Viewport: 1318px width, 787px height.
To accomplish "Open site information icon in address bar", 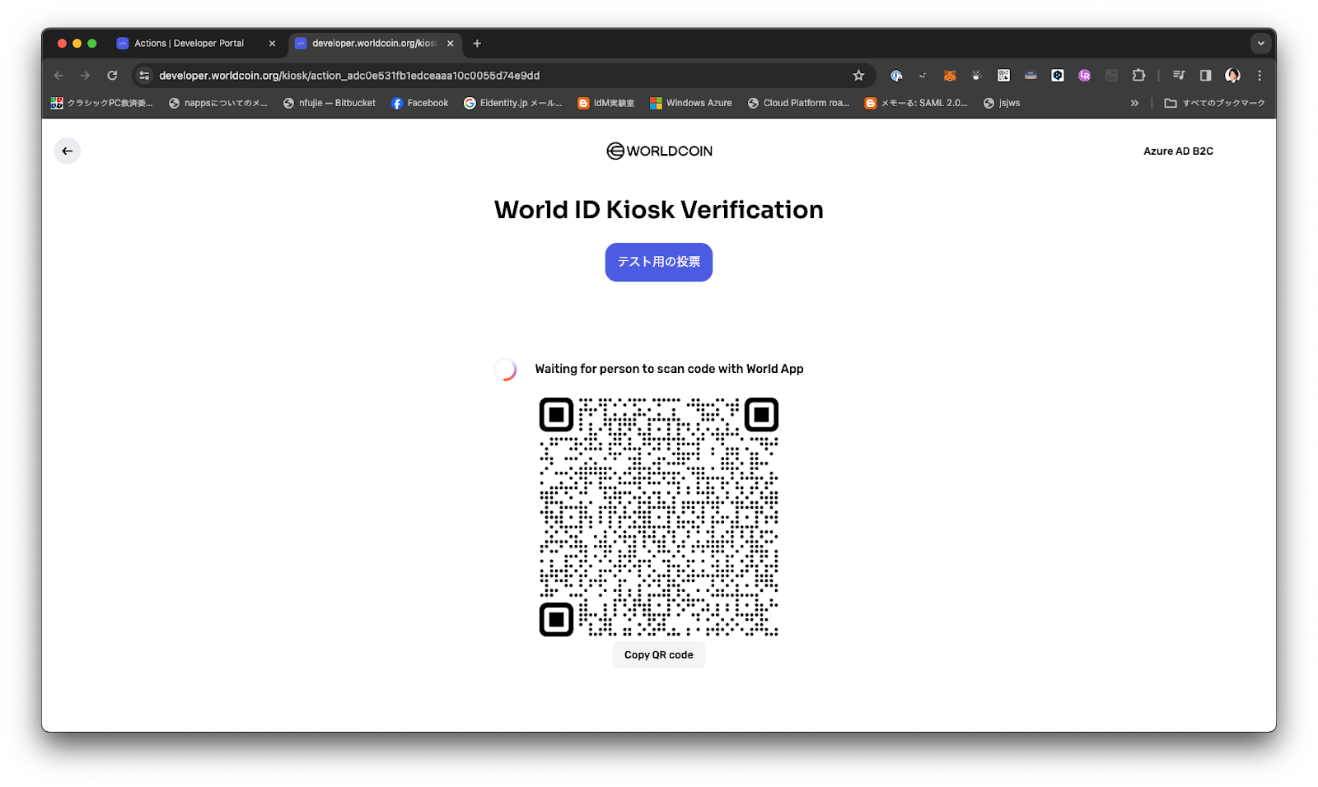I will (x=144, y=76).
